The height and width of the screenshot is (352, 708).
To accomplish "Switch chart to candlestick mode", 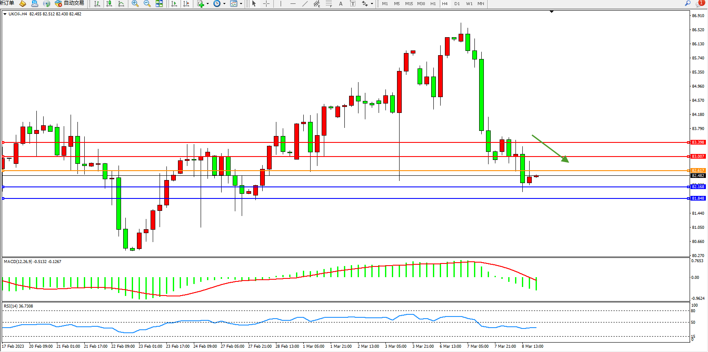I will pyautogui.click(x=109, y=4).
